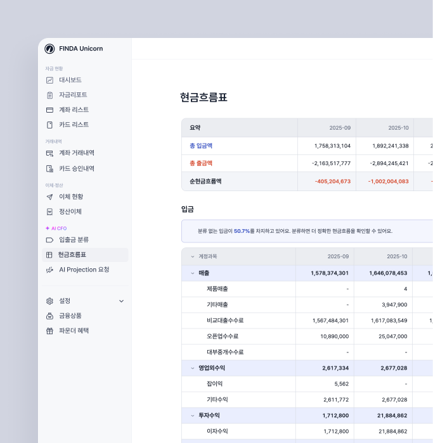Open AI Projection 요청 page
Viewport: 433px width, 443px height.
pyautogui.click(x=84, y=270)
